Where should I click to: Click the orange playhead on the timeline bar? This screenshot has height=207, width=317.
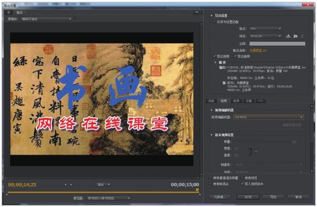pyautogui.click(x=197, y=190)
